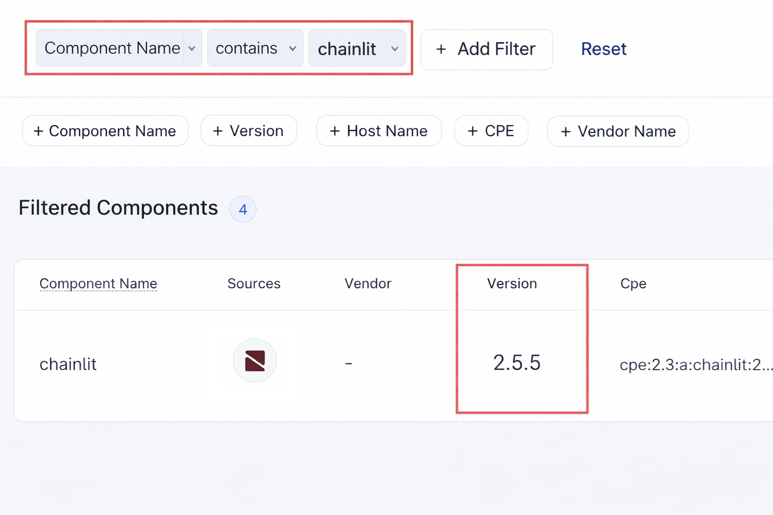
Task: Click the source icon in chainlit row
Action: point(255,361)
